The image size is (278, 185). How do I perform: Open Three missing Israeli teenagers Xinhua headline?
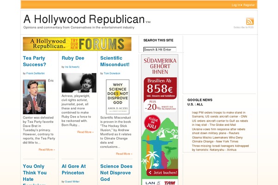point(220,148)
